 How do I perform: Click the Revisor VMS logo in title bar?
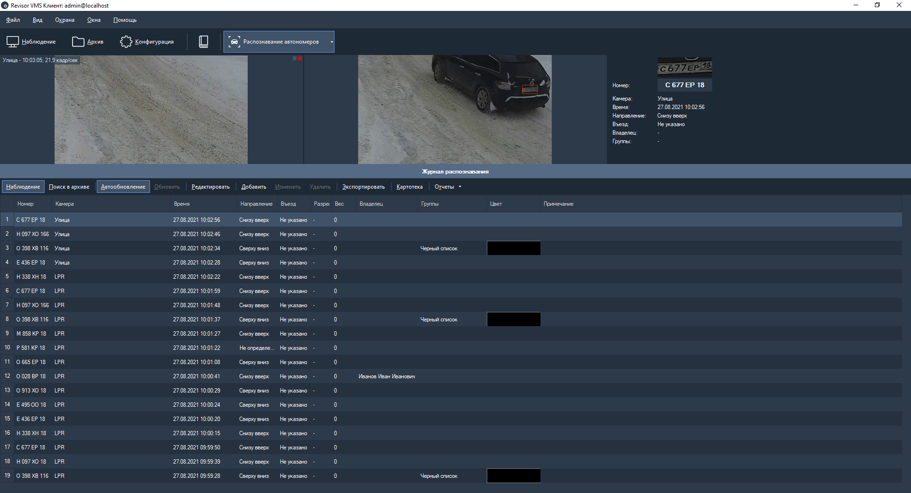tap(5, 5)
